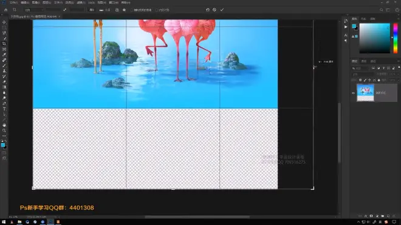Viewport: 401px width, 225px height.
Task: Toggle layer filtering on or off
Action: [399, 68]
